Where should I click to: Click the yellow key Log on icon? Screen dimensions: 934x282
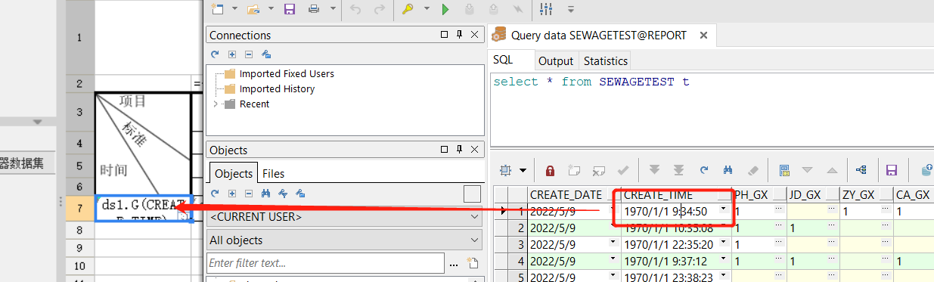pyautogui.click(x=408, y=9)
